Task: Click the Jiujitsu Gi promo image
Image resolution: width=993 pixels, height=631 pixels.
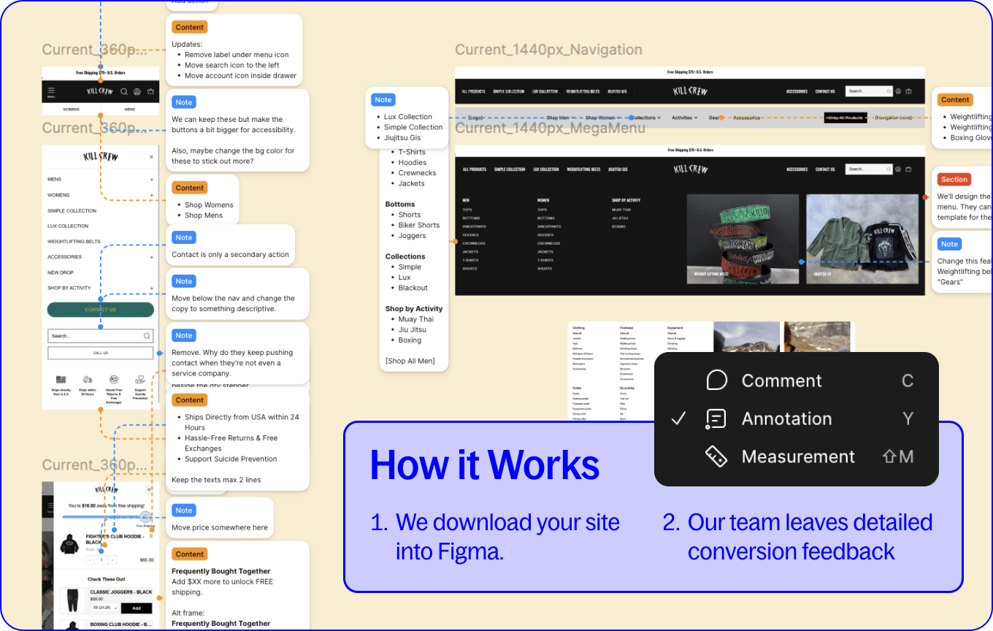Action: [863, 239]
